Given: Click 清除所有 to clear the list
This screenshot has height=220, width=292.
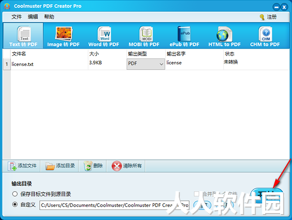Looking at the screenshot, I should tap(126, 166).
